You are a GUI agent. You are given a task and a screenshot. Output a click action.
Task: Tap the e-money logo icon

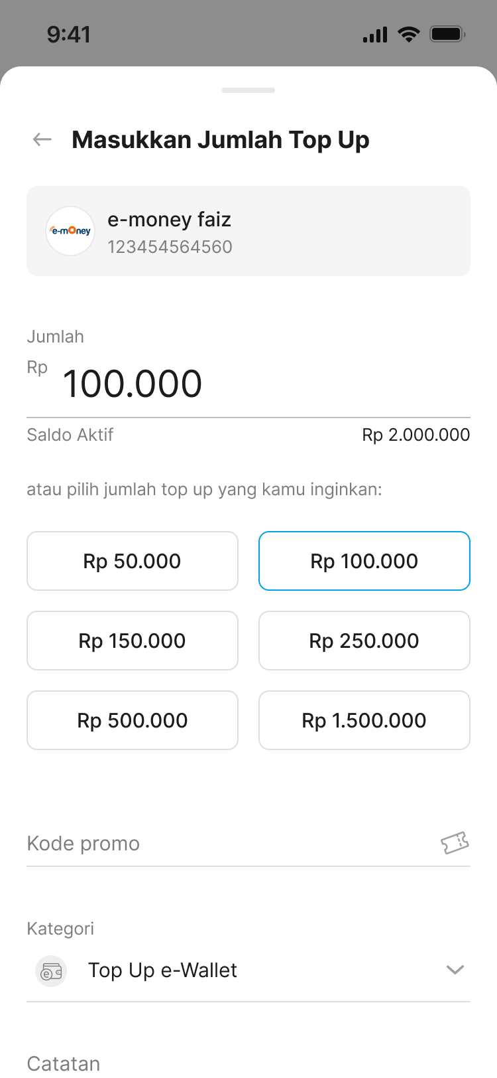[x=70, y=231]
